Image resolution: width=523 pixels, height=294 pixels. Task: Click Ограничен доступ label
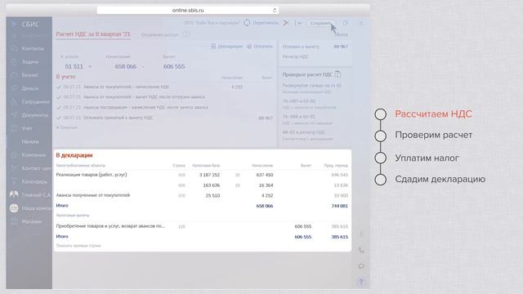pyautogui.click(x=159, y=34)
